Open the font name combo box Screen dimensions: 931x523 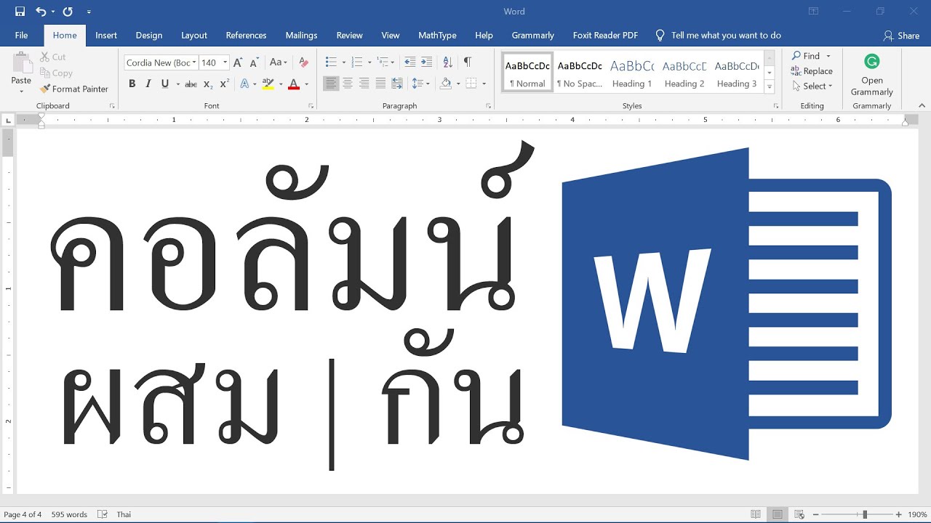pos(161,62)
